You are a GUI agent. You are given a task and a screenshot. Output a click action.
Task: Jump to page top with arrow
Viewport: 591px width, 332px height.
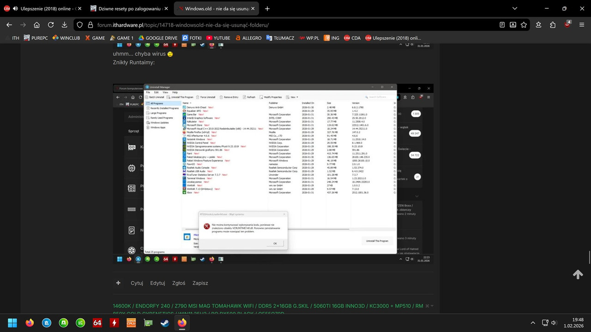pos(578,275)
